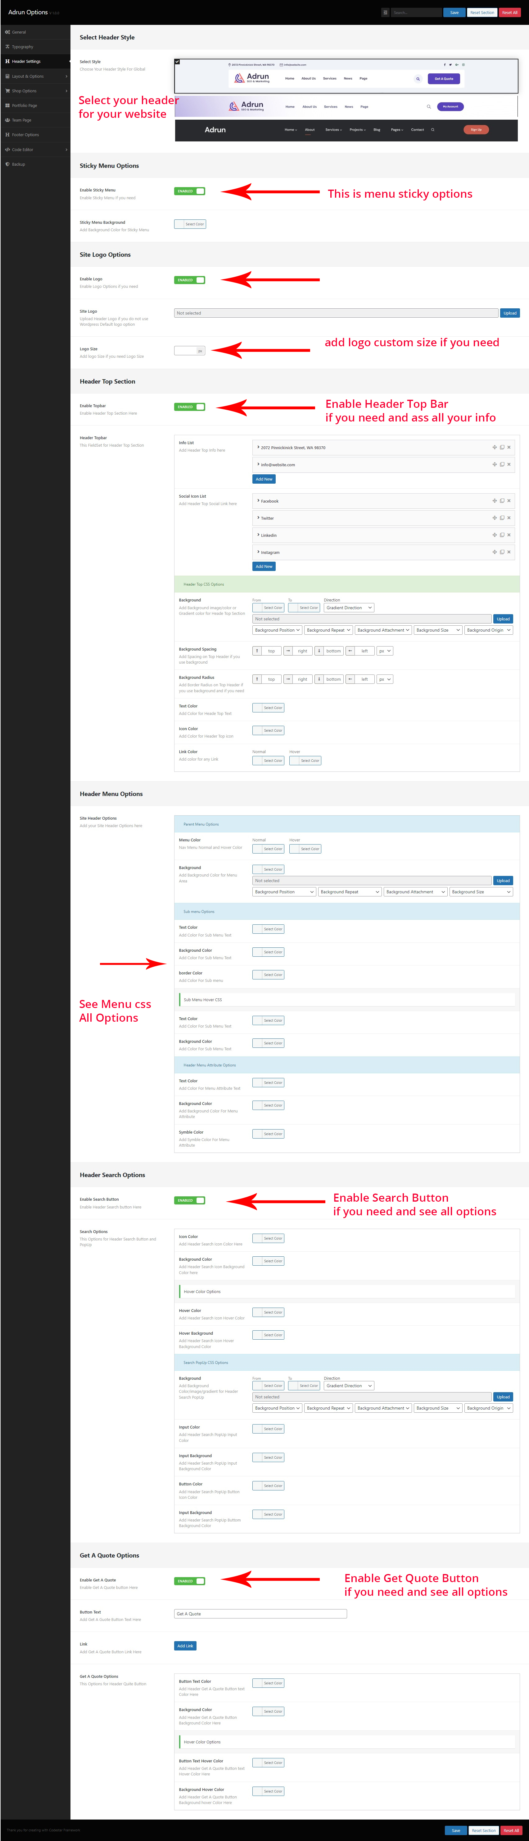
Task: Click the Button Text field 'Get A Quote'
Action: [x=260, y=1614]
